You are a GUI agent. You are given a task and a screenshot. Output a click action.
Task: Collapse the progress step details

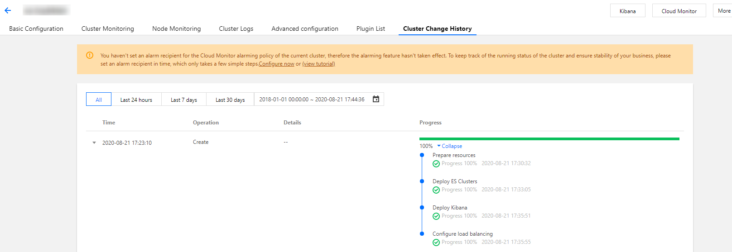click(x=450, y=146)
